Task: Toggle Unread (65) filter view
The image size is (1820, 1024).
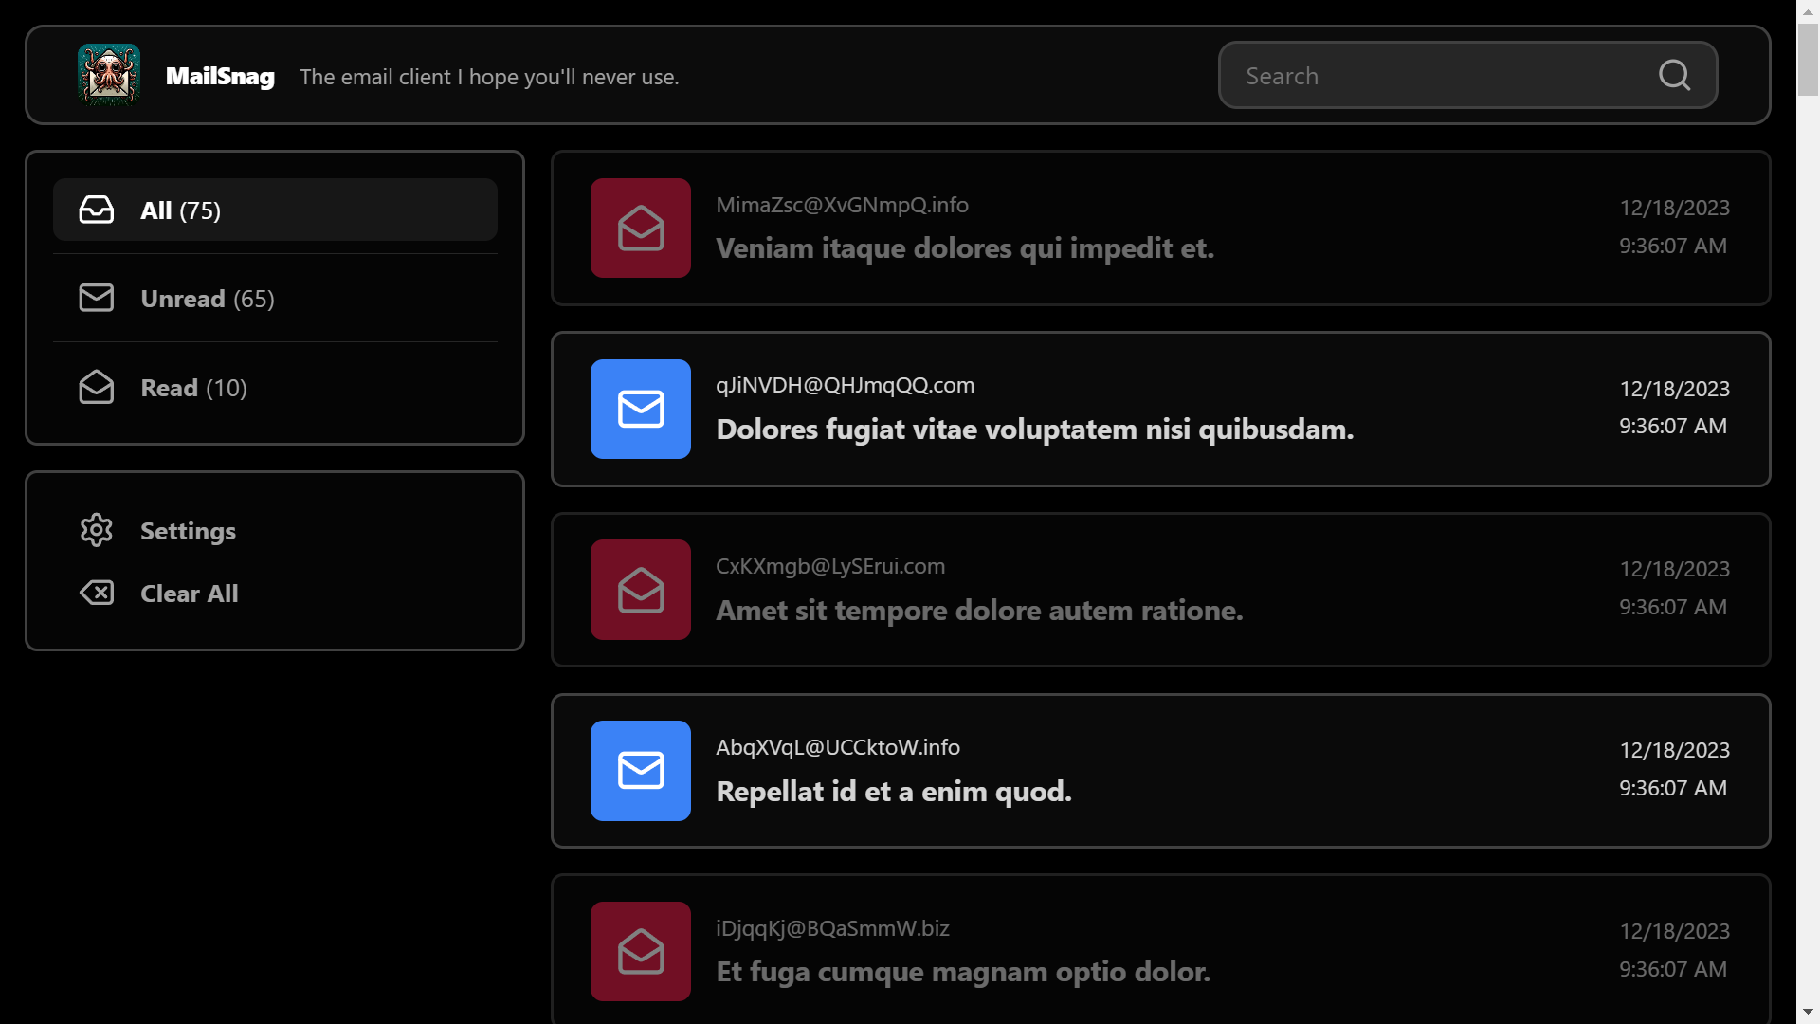Action: (275, 298)
